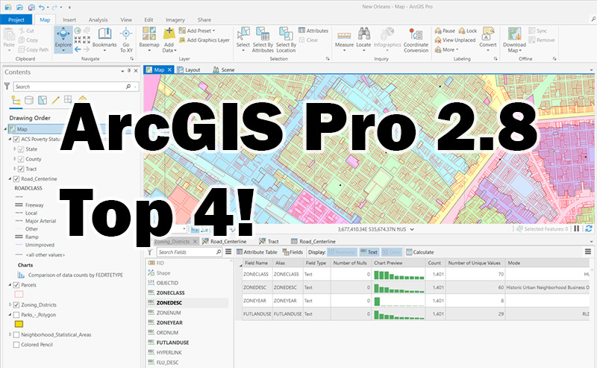Image resolution: width=597 pixels, height=368 pixels.
Task: Uncheck the Zoning_Districts layer
Action: click(16, 305)
